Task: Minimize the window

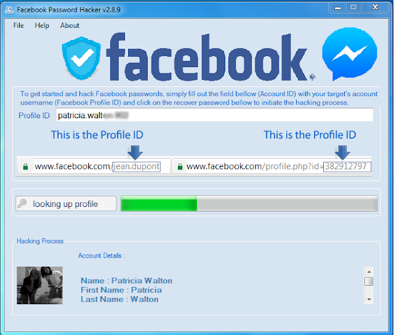Action: (338, 7)
